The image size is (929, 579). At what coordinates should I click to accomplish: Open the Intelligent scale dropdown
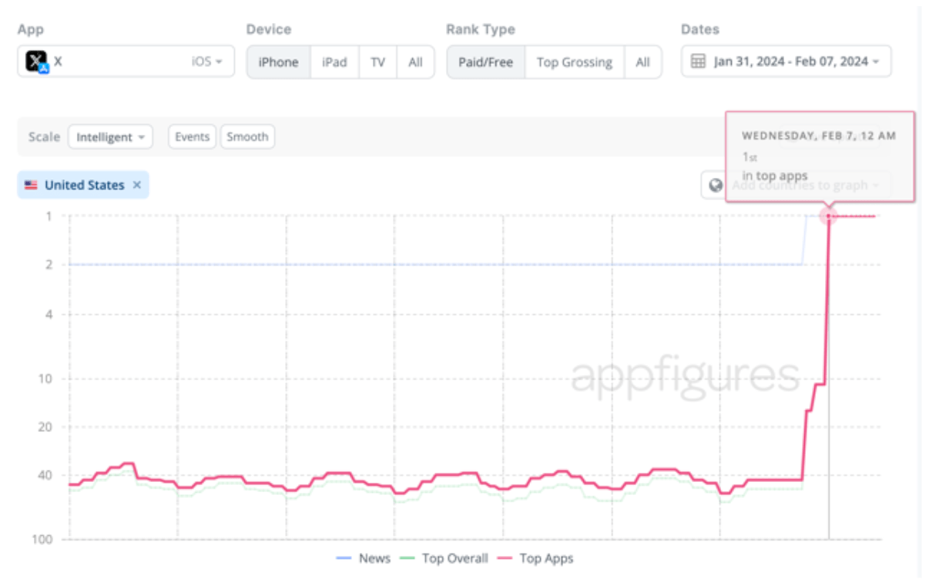coord(110,137)
